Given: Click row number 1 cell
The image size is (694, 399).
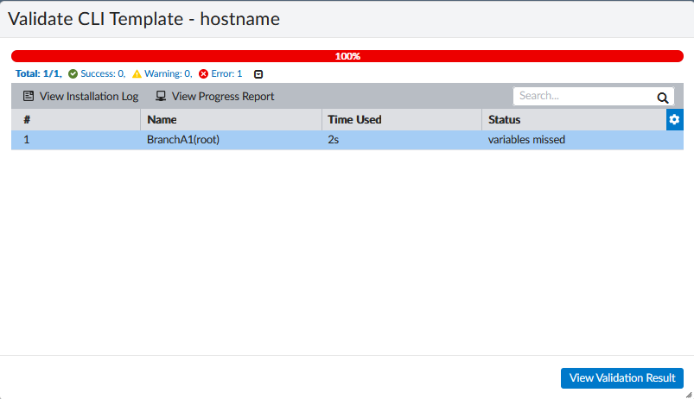Looking at the screenshot, I should pyautogui.click(x=27, y=140).
